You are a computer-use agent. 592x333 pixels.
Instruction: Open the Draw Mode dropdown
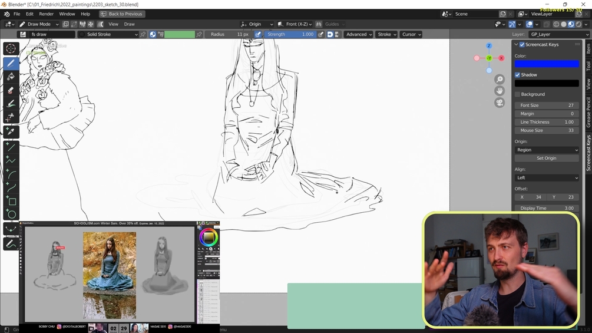39,24
